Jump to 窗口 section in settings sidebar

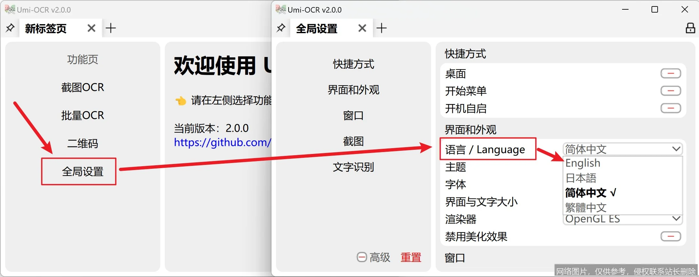pyautogui.click(x=354, y=116)
